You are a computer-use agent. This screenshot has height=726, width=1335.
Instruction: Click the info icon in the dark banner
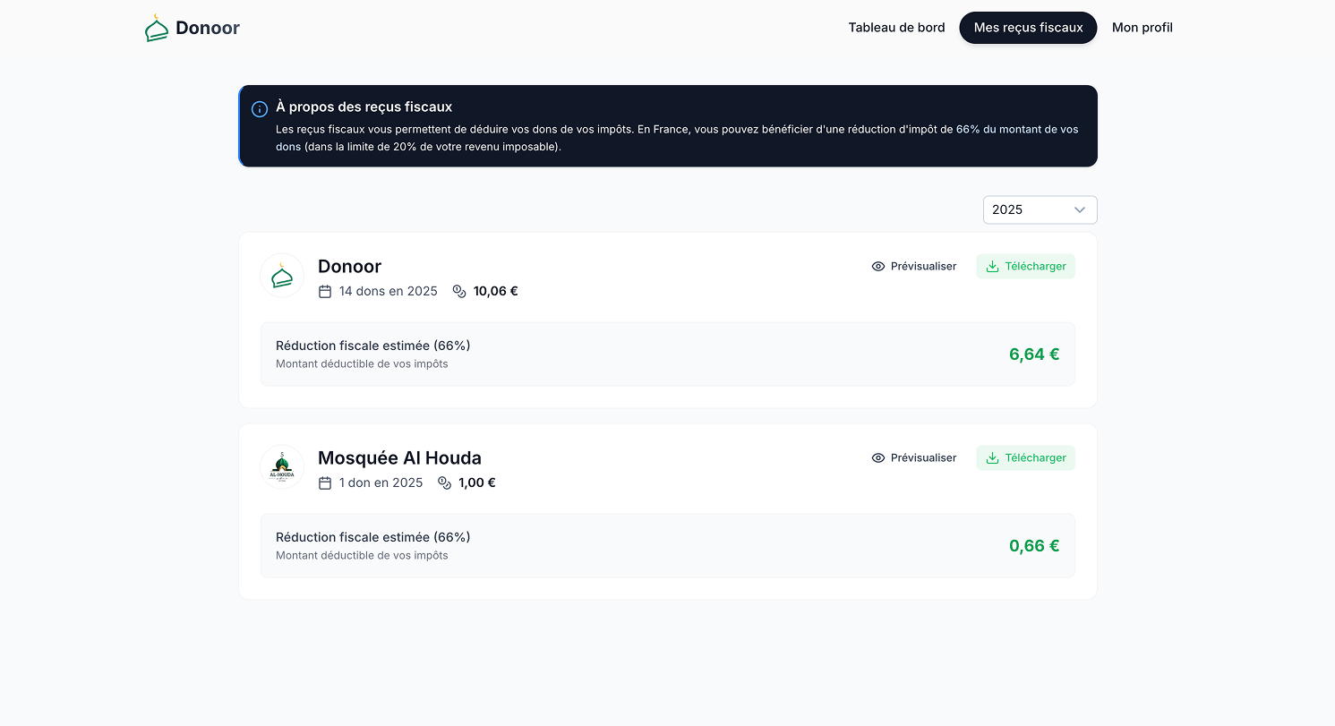pyautogui.click(x=260, y=109)
